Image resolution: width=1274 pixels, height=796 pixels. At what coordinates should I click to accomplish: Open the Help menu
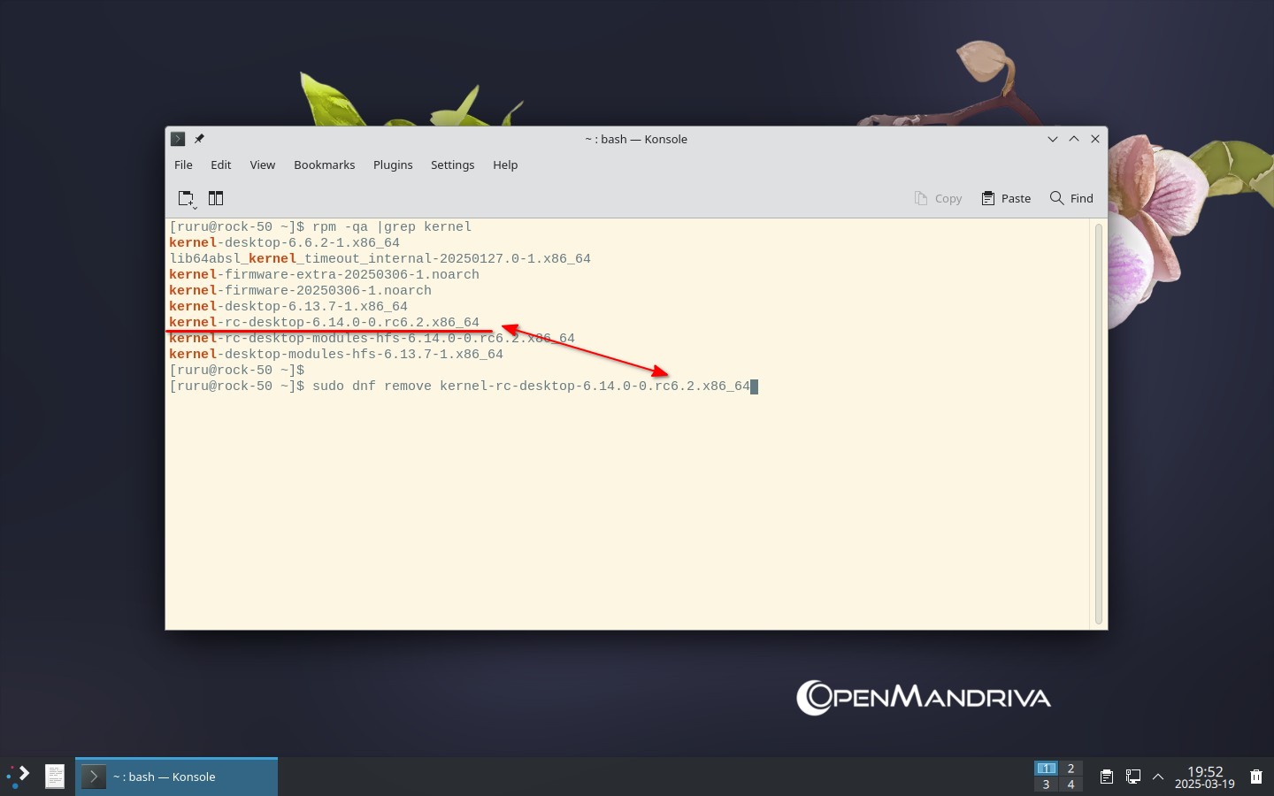(505, 165)
